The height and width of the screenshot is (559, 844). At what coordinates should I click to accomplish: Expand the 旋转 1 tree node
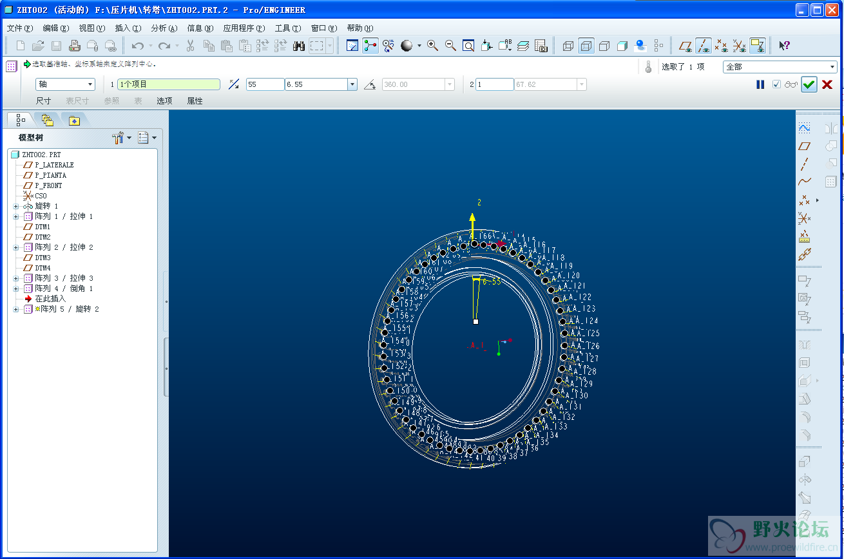point(16,206)
